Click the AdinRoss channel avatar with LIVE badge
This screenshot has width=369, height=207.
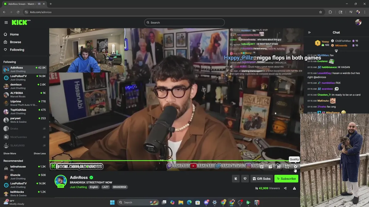tap(61, 181)
